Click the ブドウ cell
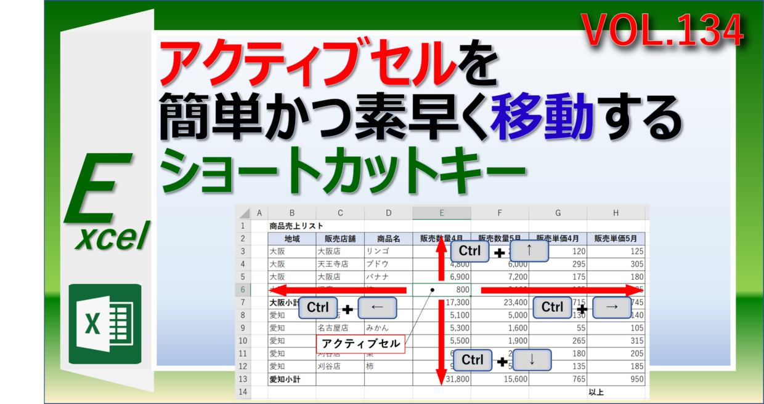This screenshot has height=404, width=764. coord(388,264)
